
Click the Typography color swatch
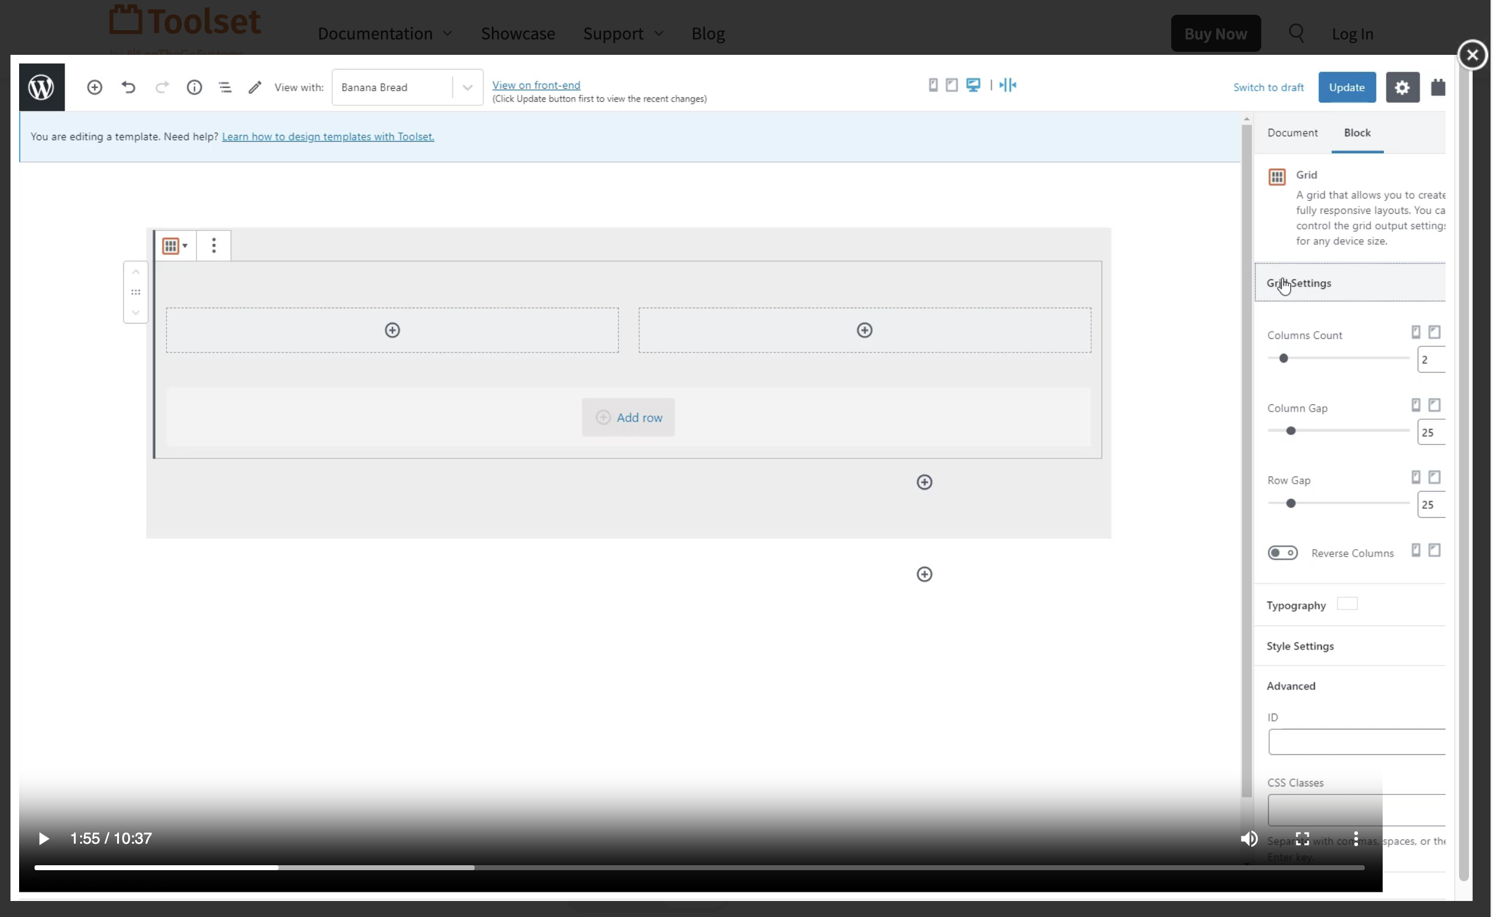tap(1347, 604)
